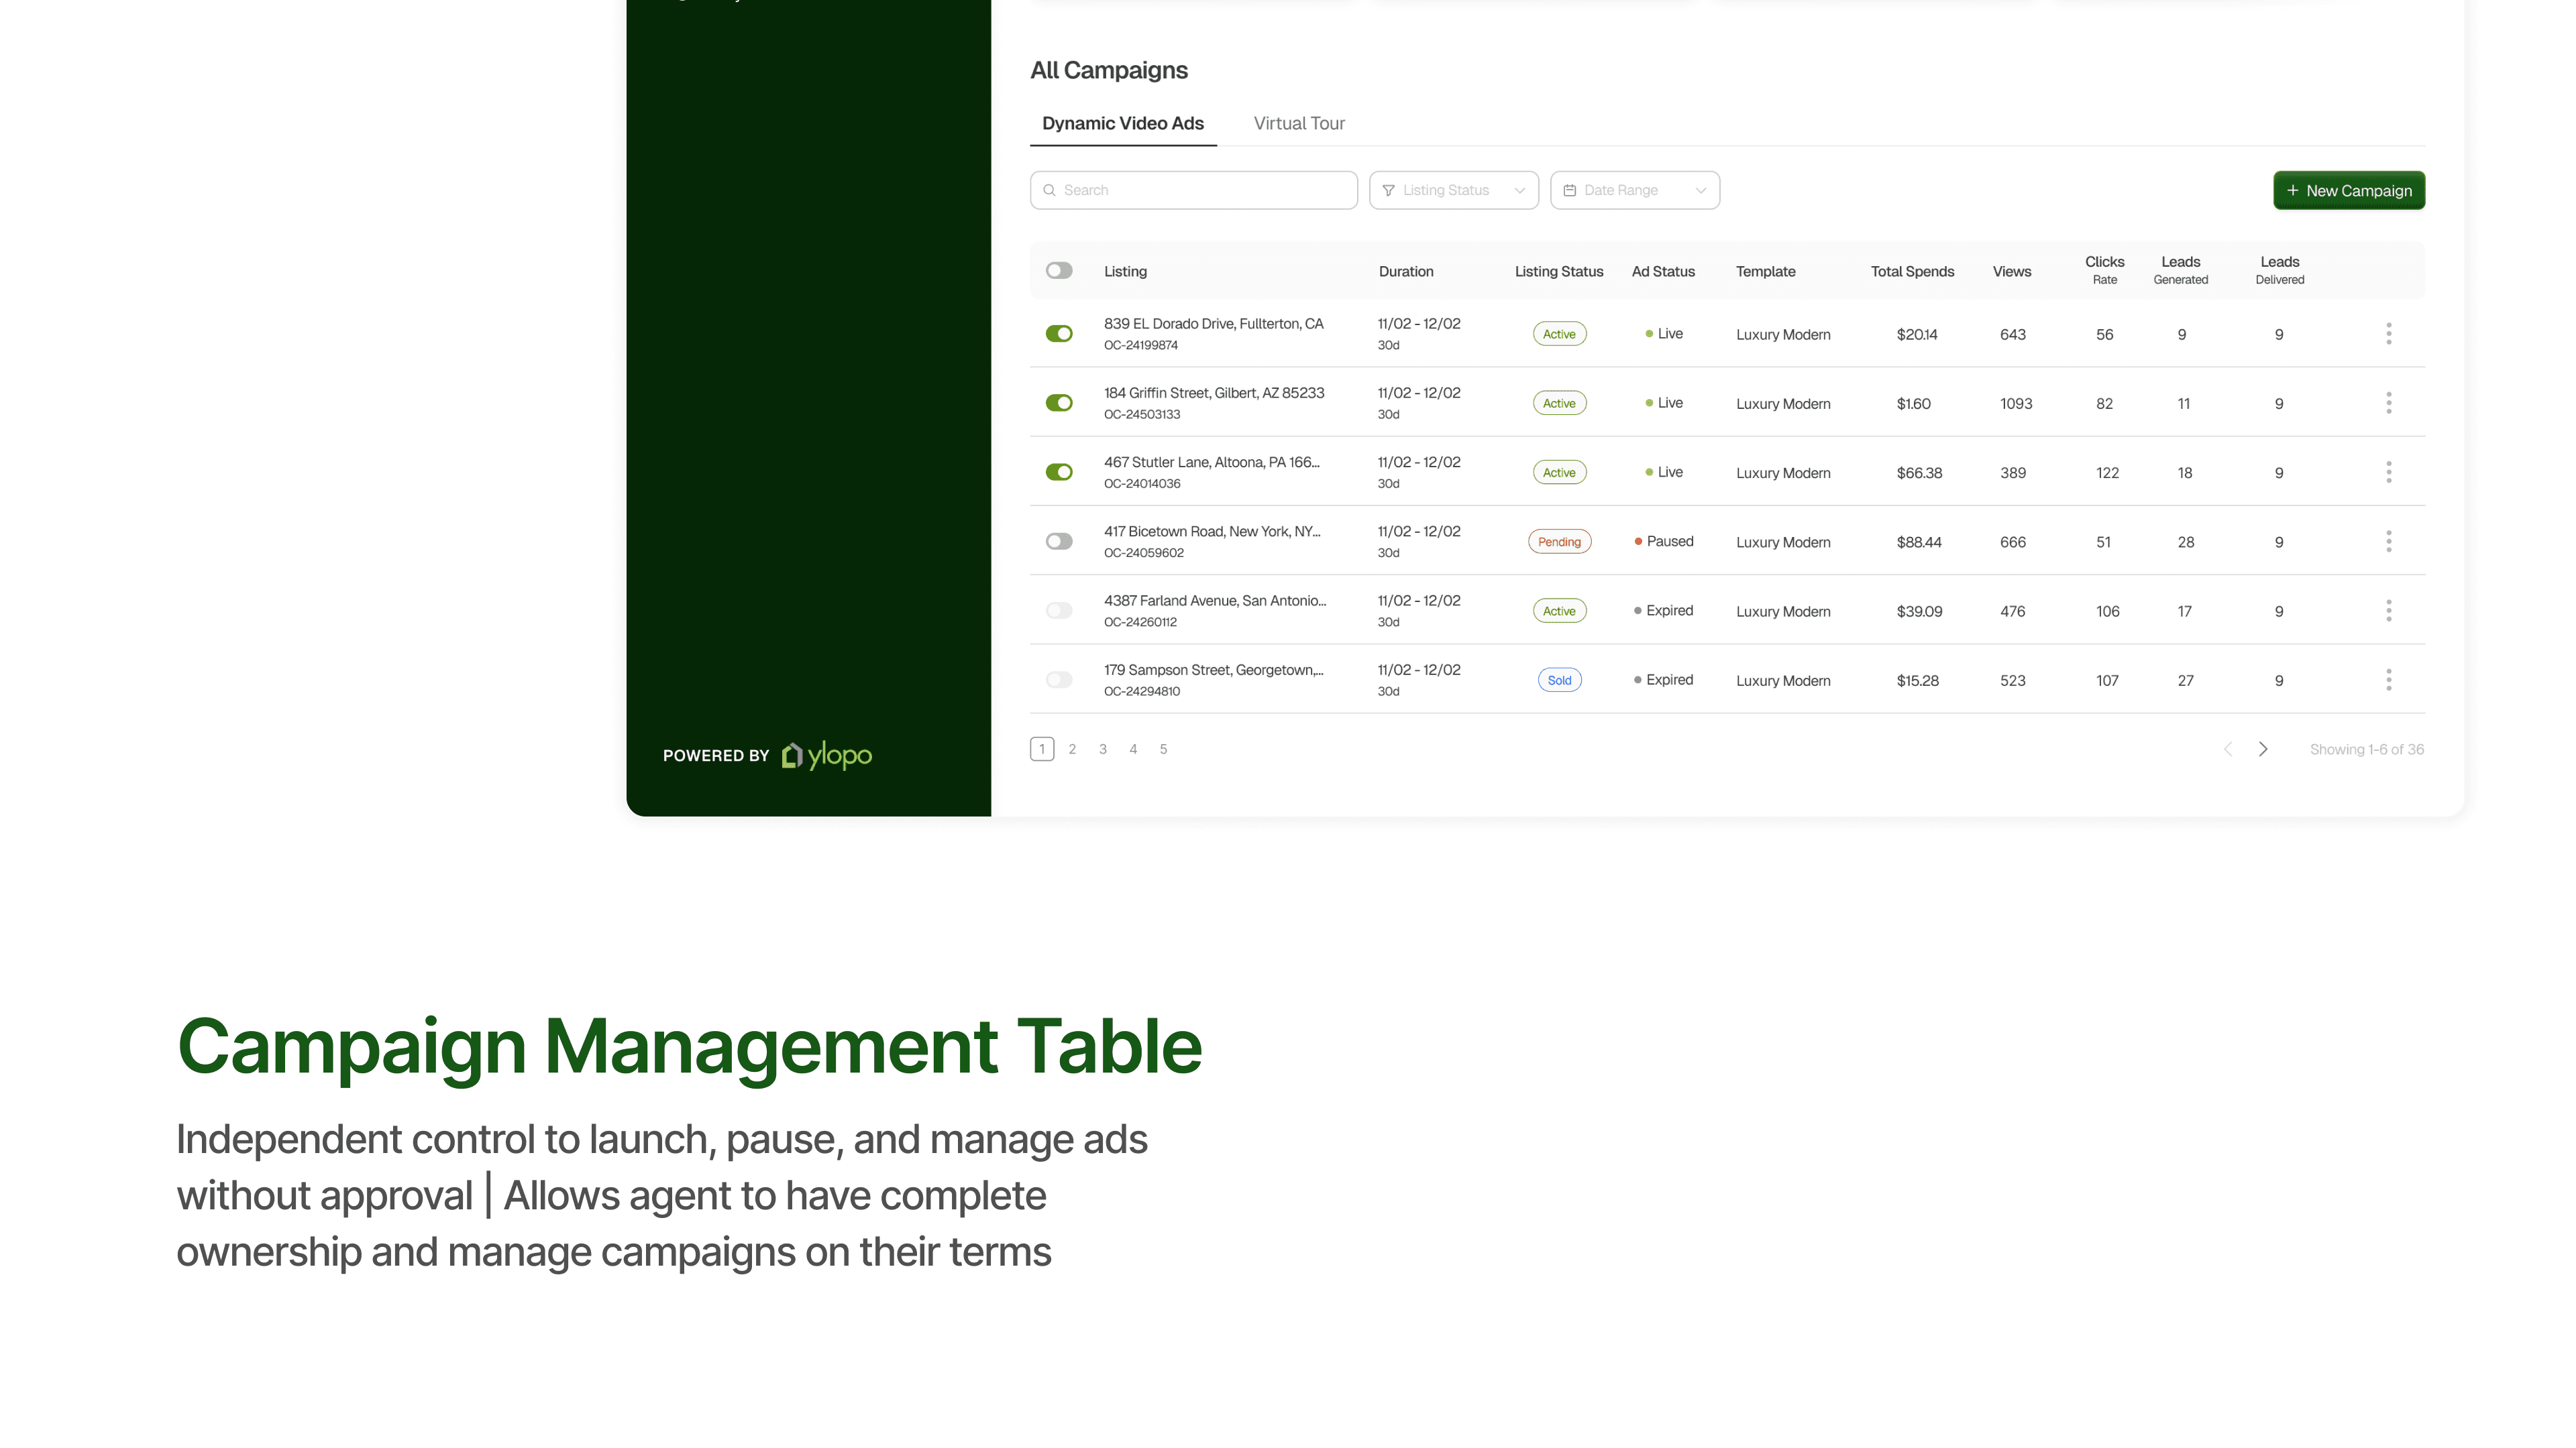Click the Pending status badge
Screen dimensions: 2576x1448
click(x=1559, y=542)
